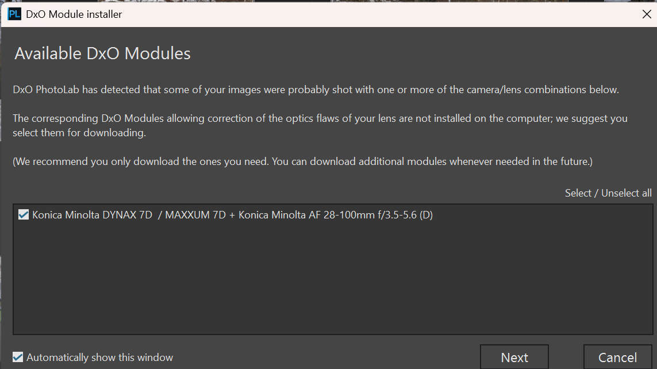Viewport: 657px width, 369px height.
Task: Click the We recommend you only download note
Action: 302,162
